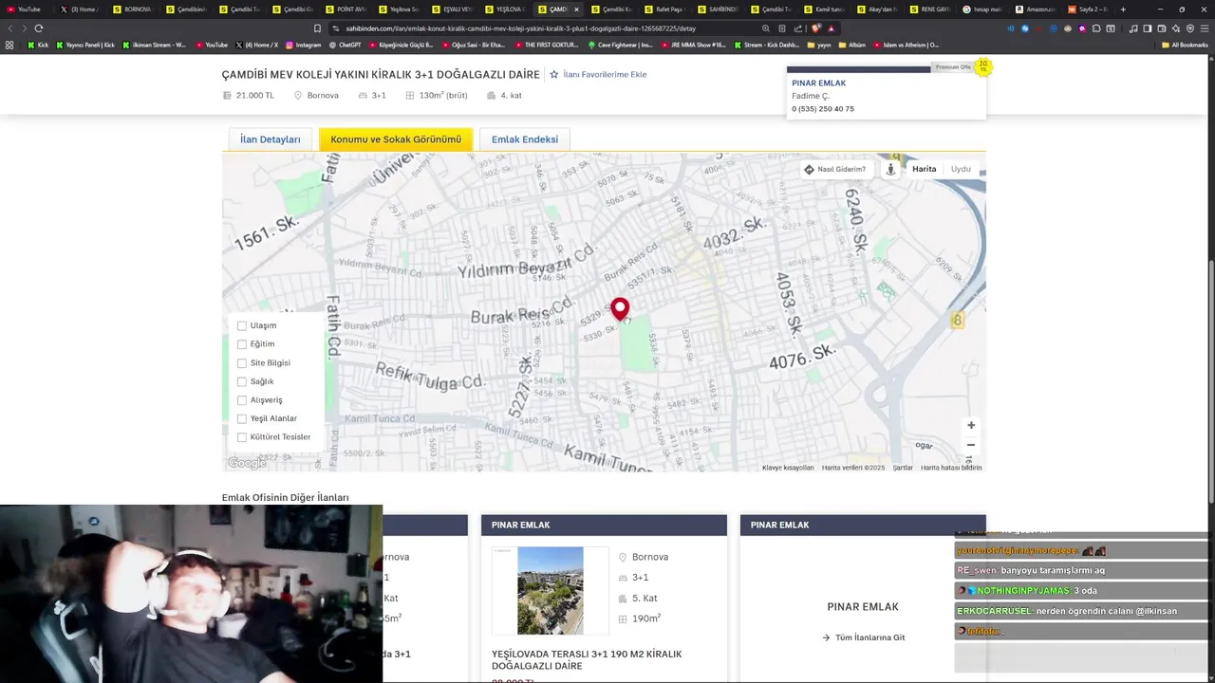This screenshot has width=1215, height=683.
Task: Click İlanı Favorilerime Ekle link
Action: coord(605,74)
